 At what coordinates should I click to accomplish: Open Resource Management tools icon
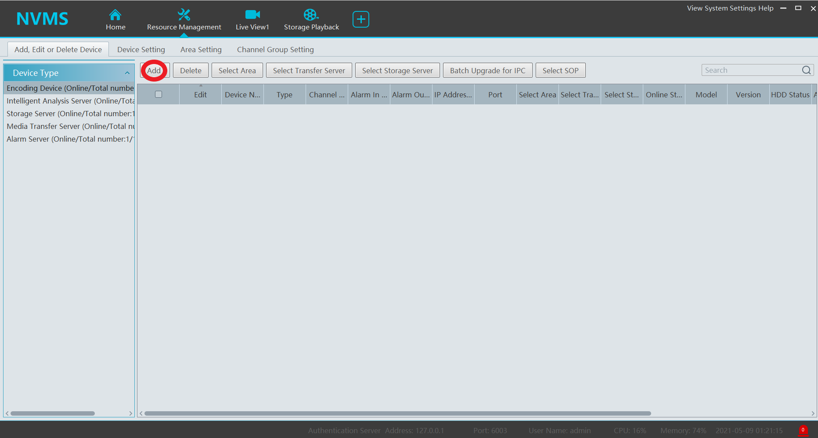pos(184,15)
